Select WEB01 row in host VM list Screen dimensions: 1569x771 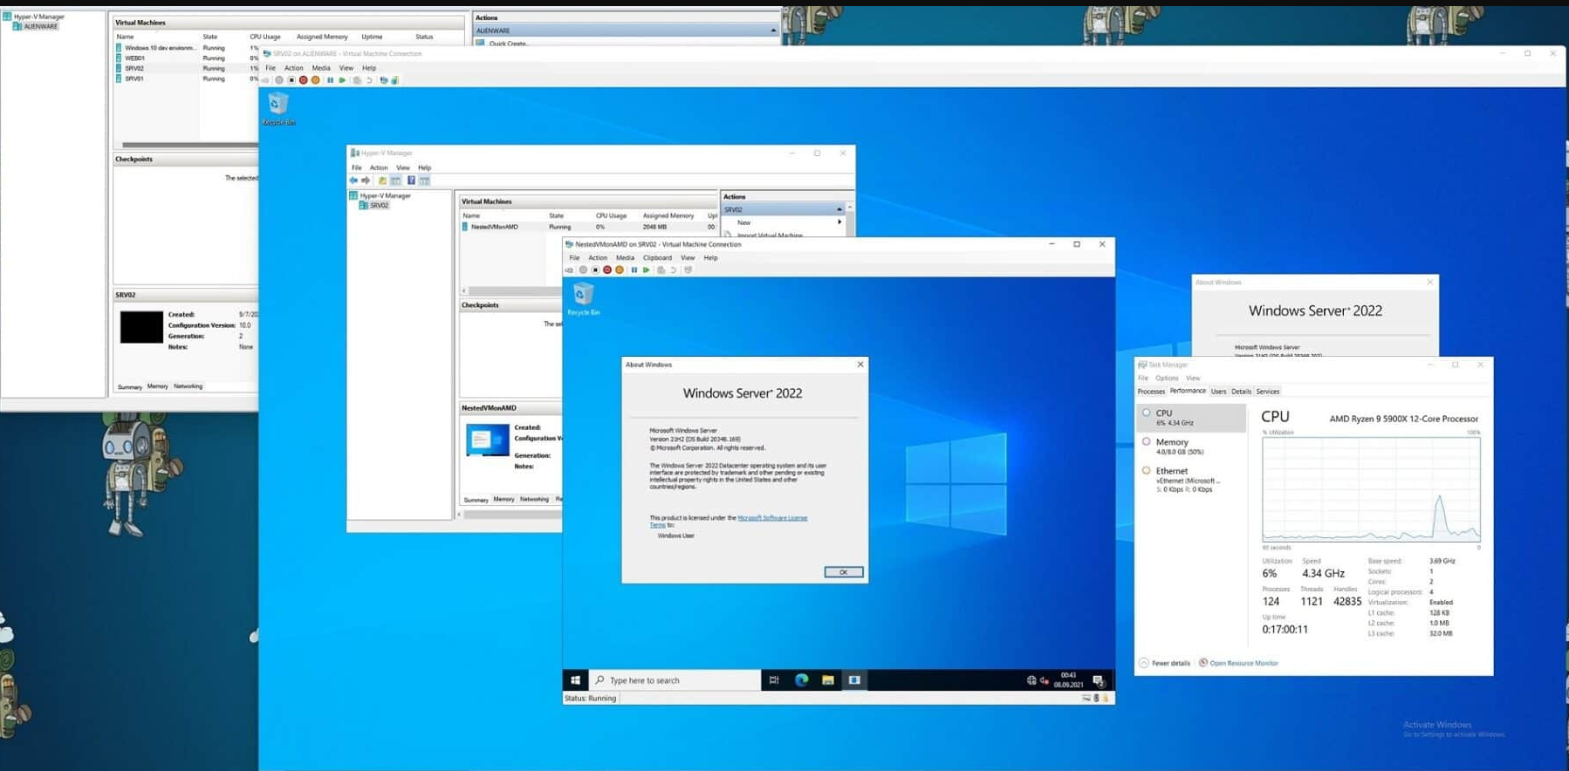click(x=187, y=58)
